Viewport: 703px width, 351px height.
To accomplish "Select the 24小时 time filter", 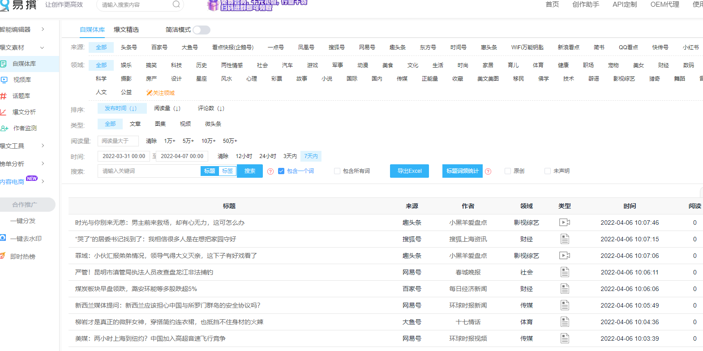I will [x=268, y=156].
